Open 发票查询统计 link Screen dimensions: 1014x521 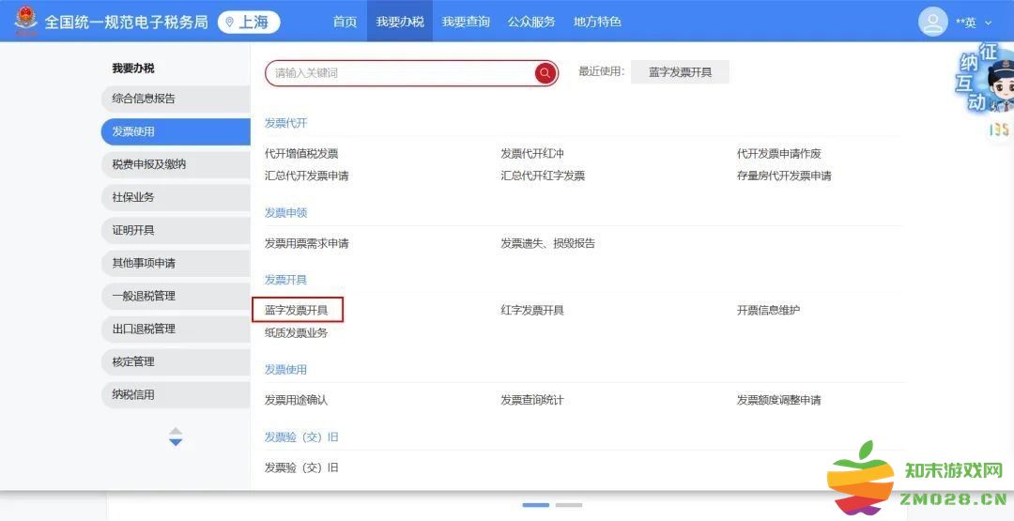(x=532, y=400)
